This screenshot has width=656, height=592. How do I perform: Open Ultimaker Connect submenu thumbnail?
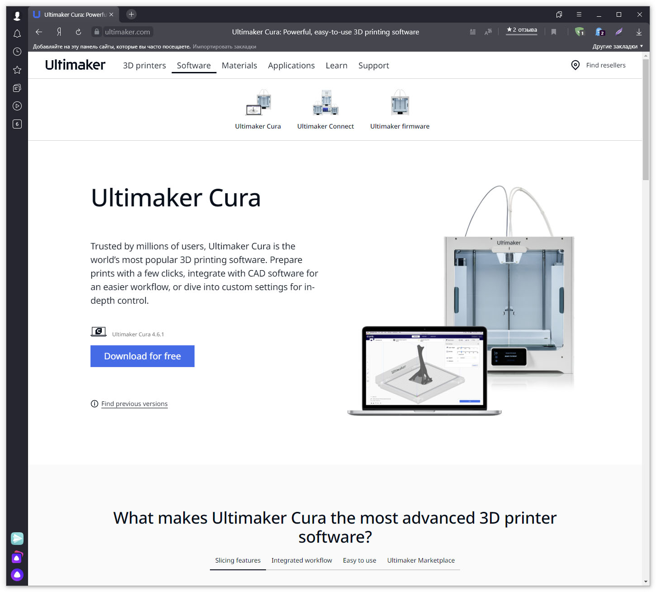click(326, 110)
